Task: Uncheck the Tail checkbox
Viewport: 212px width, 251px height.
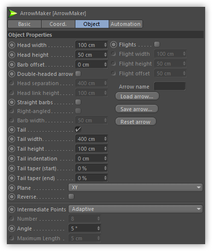Action: (78, 130)
